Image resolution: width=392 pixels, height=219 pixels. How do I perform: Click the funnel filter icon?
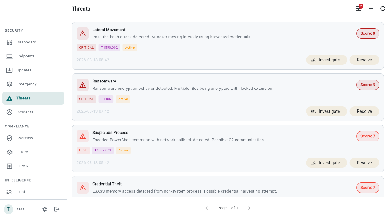coord(371,9)
